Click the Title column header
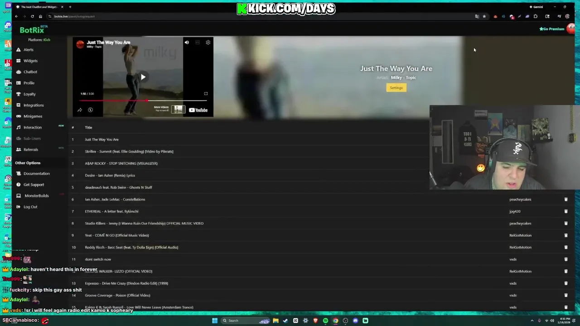Image resolution: width=580 pixels, height=326 pixels. pos(88,127)
